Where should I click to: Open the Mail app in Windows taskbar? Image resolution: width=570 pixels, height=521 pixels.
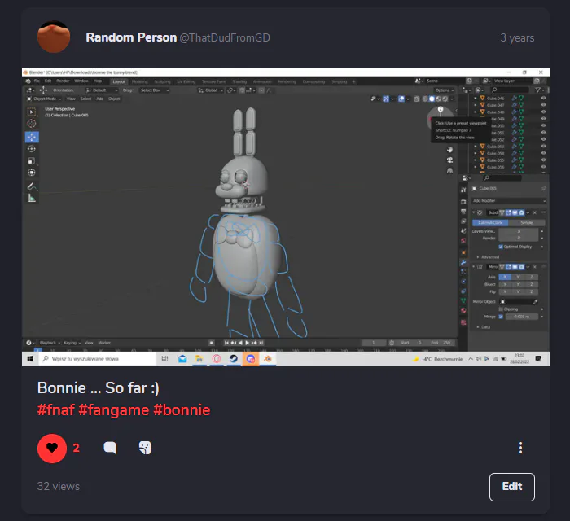pos(182,359)
